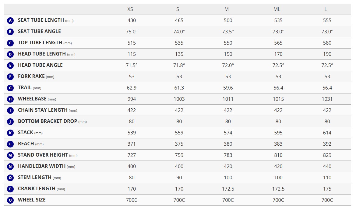Viewport: 356px width, 210px height.
Task: Select the ML size column header
Action: click(277, 9)
